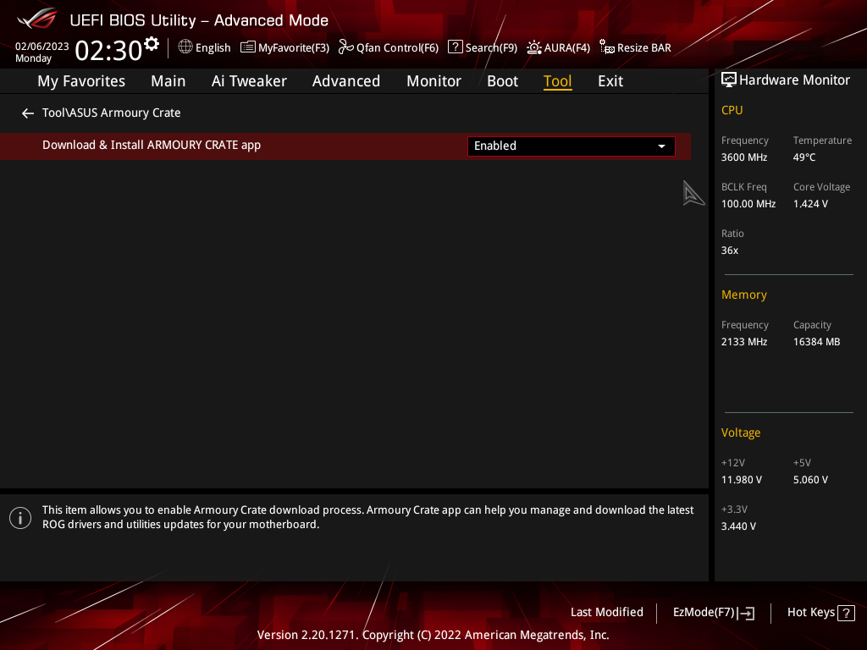Screen dimensions: 867x650
Task: Click the Armoury Crate help description text
Action: point(367,517)
